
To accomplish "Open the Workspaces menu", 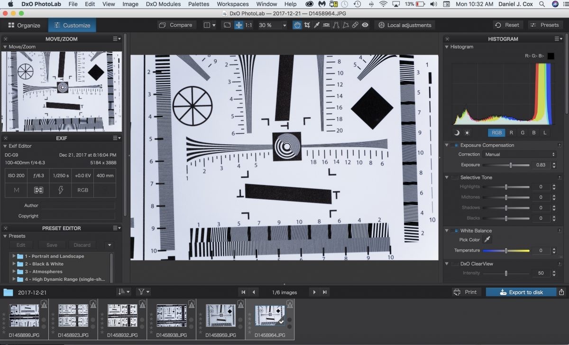I will pyautogui.click(x=233, y=4).
